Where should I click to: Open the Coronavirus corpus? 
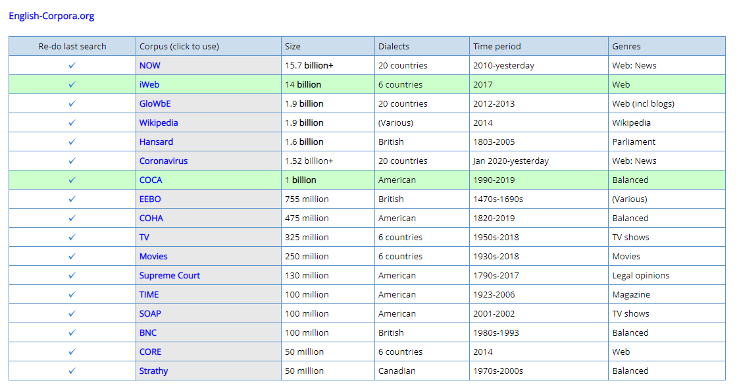pyautogui.click(x=164, y=161)
